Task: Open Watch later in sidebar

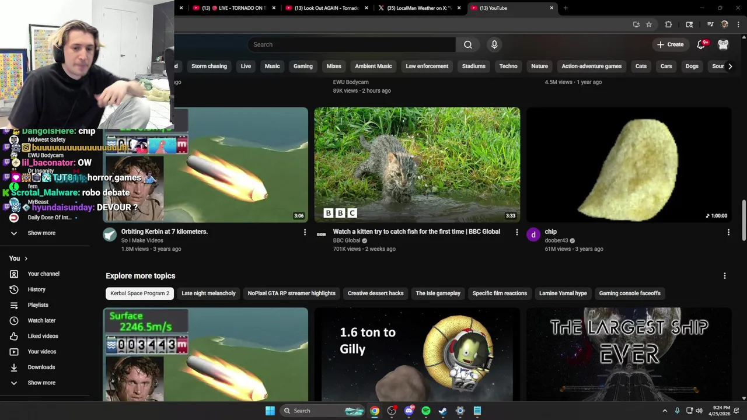Action: [x=42, y=320]
